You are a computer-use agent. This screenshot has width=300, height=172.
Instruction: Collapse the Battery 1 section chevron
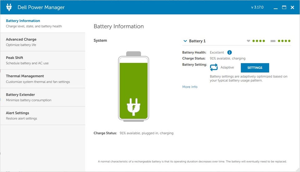(x=185, y=41)
